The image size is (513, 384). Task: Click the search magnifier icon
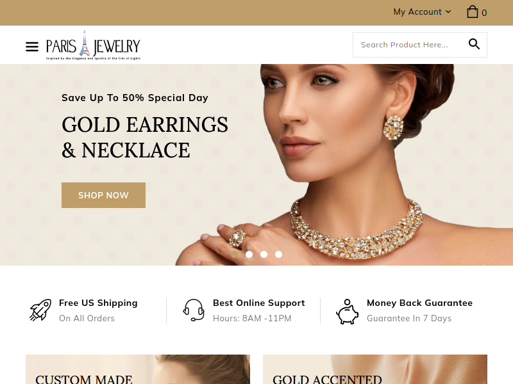pyautogui.click(x=474, y=44)
